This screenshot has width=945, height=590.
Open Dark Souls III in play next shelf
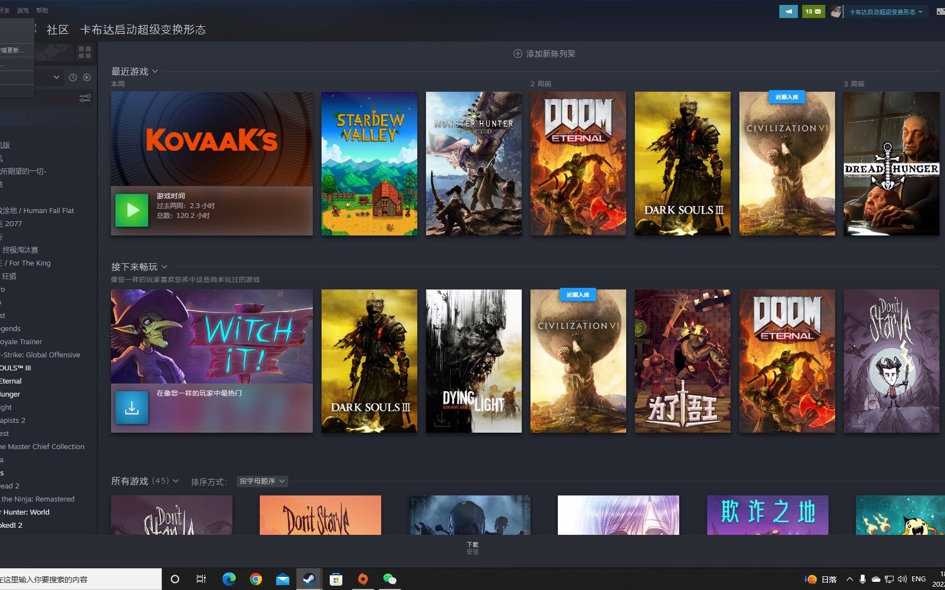(x=369, y=361)
